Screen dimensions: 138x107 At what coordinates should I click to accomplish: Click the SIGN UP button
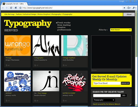point(125,83)
